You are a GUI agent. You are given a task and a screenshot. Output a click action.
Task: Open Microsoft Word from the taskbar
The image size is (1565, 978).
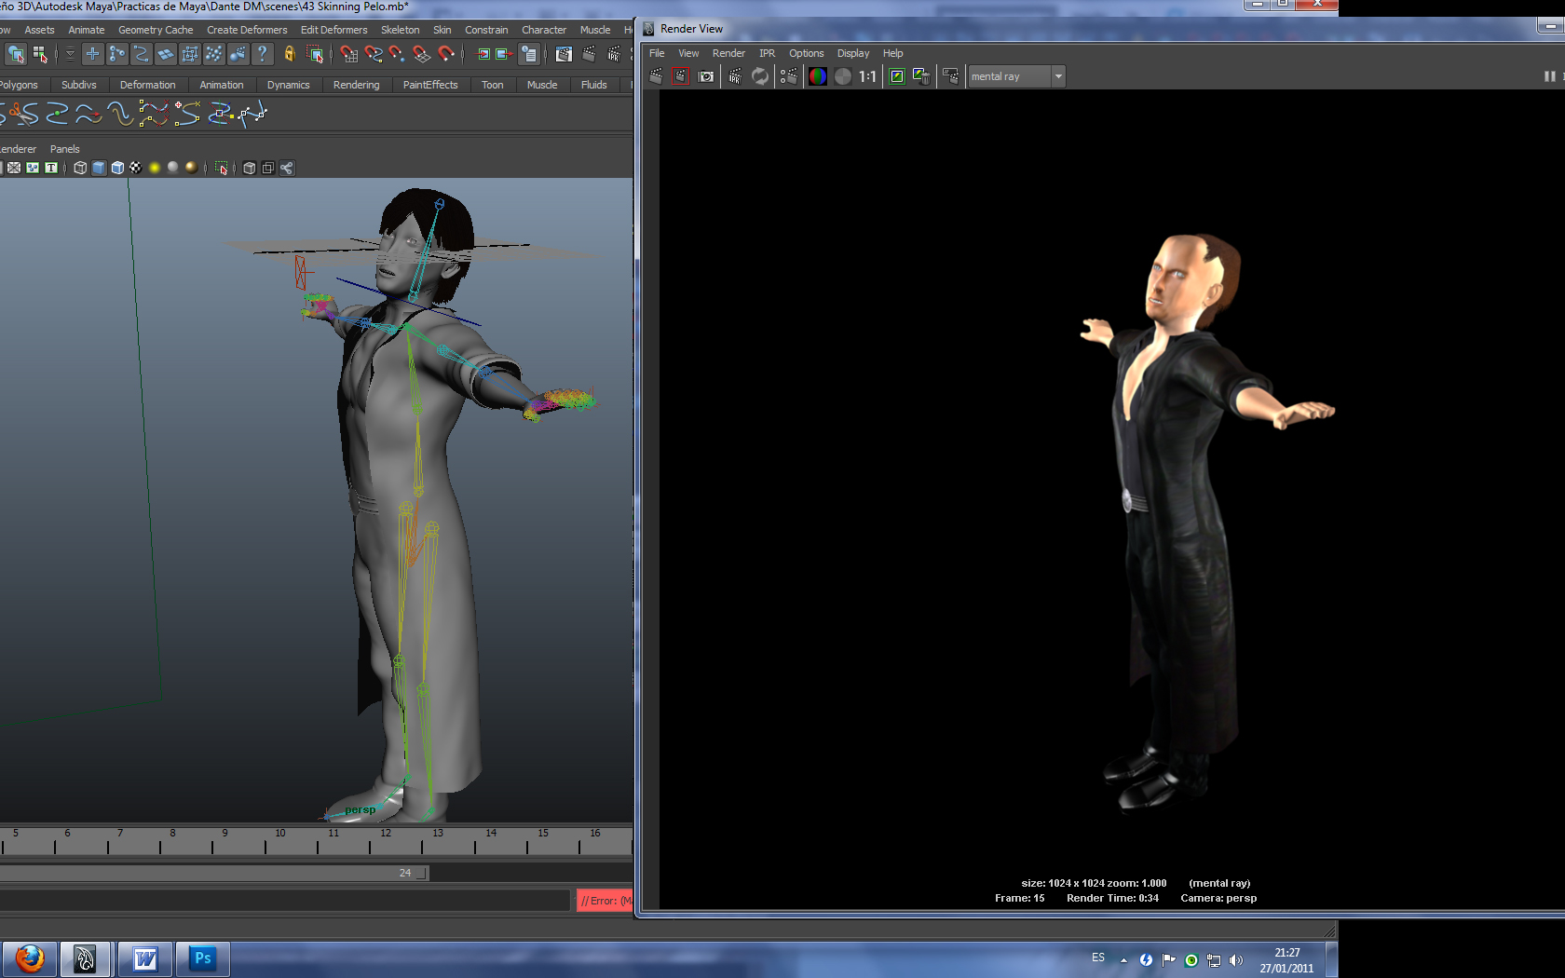coord(145,958)
